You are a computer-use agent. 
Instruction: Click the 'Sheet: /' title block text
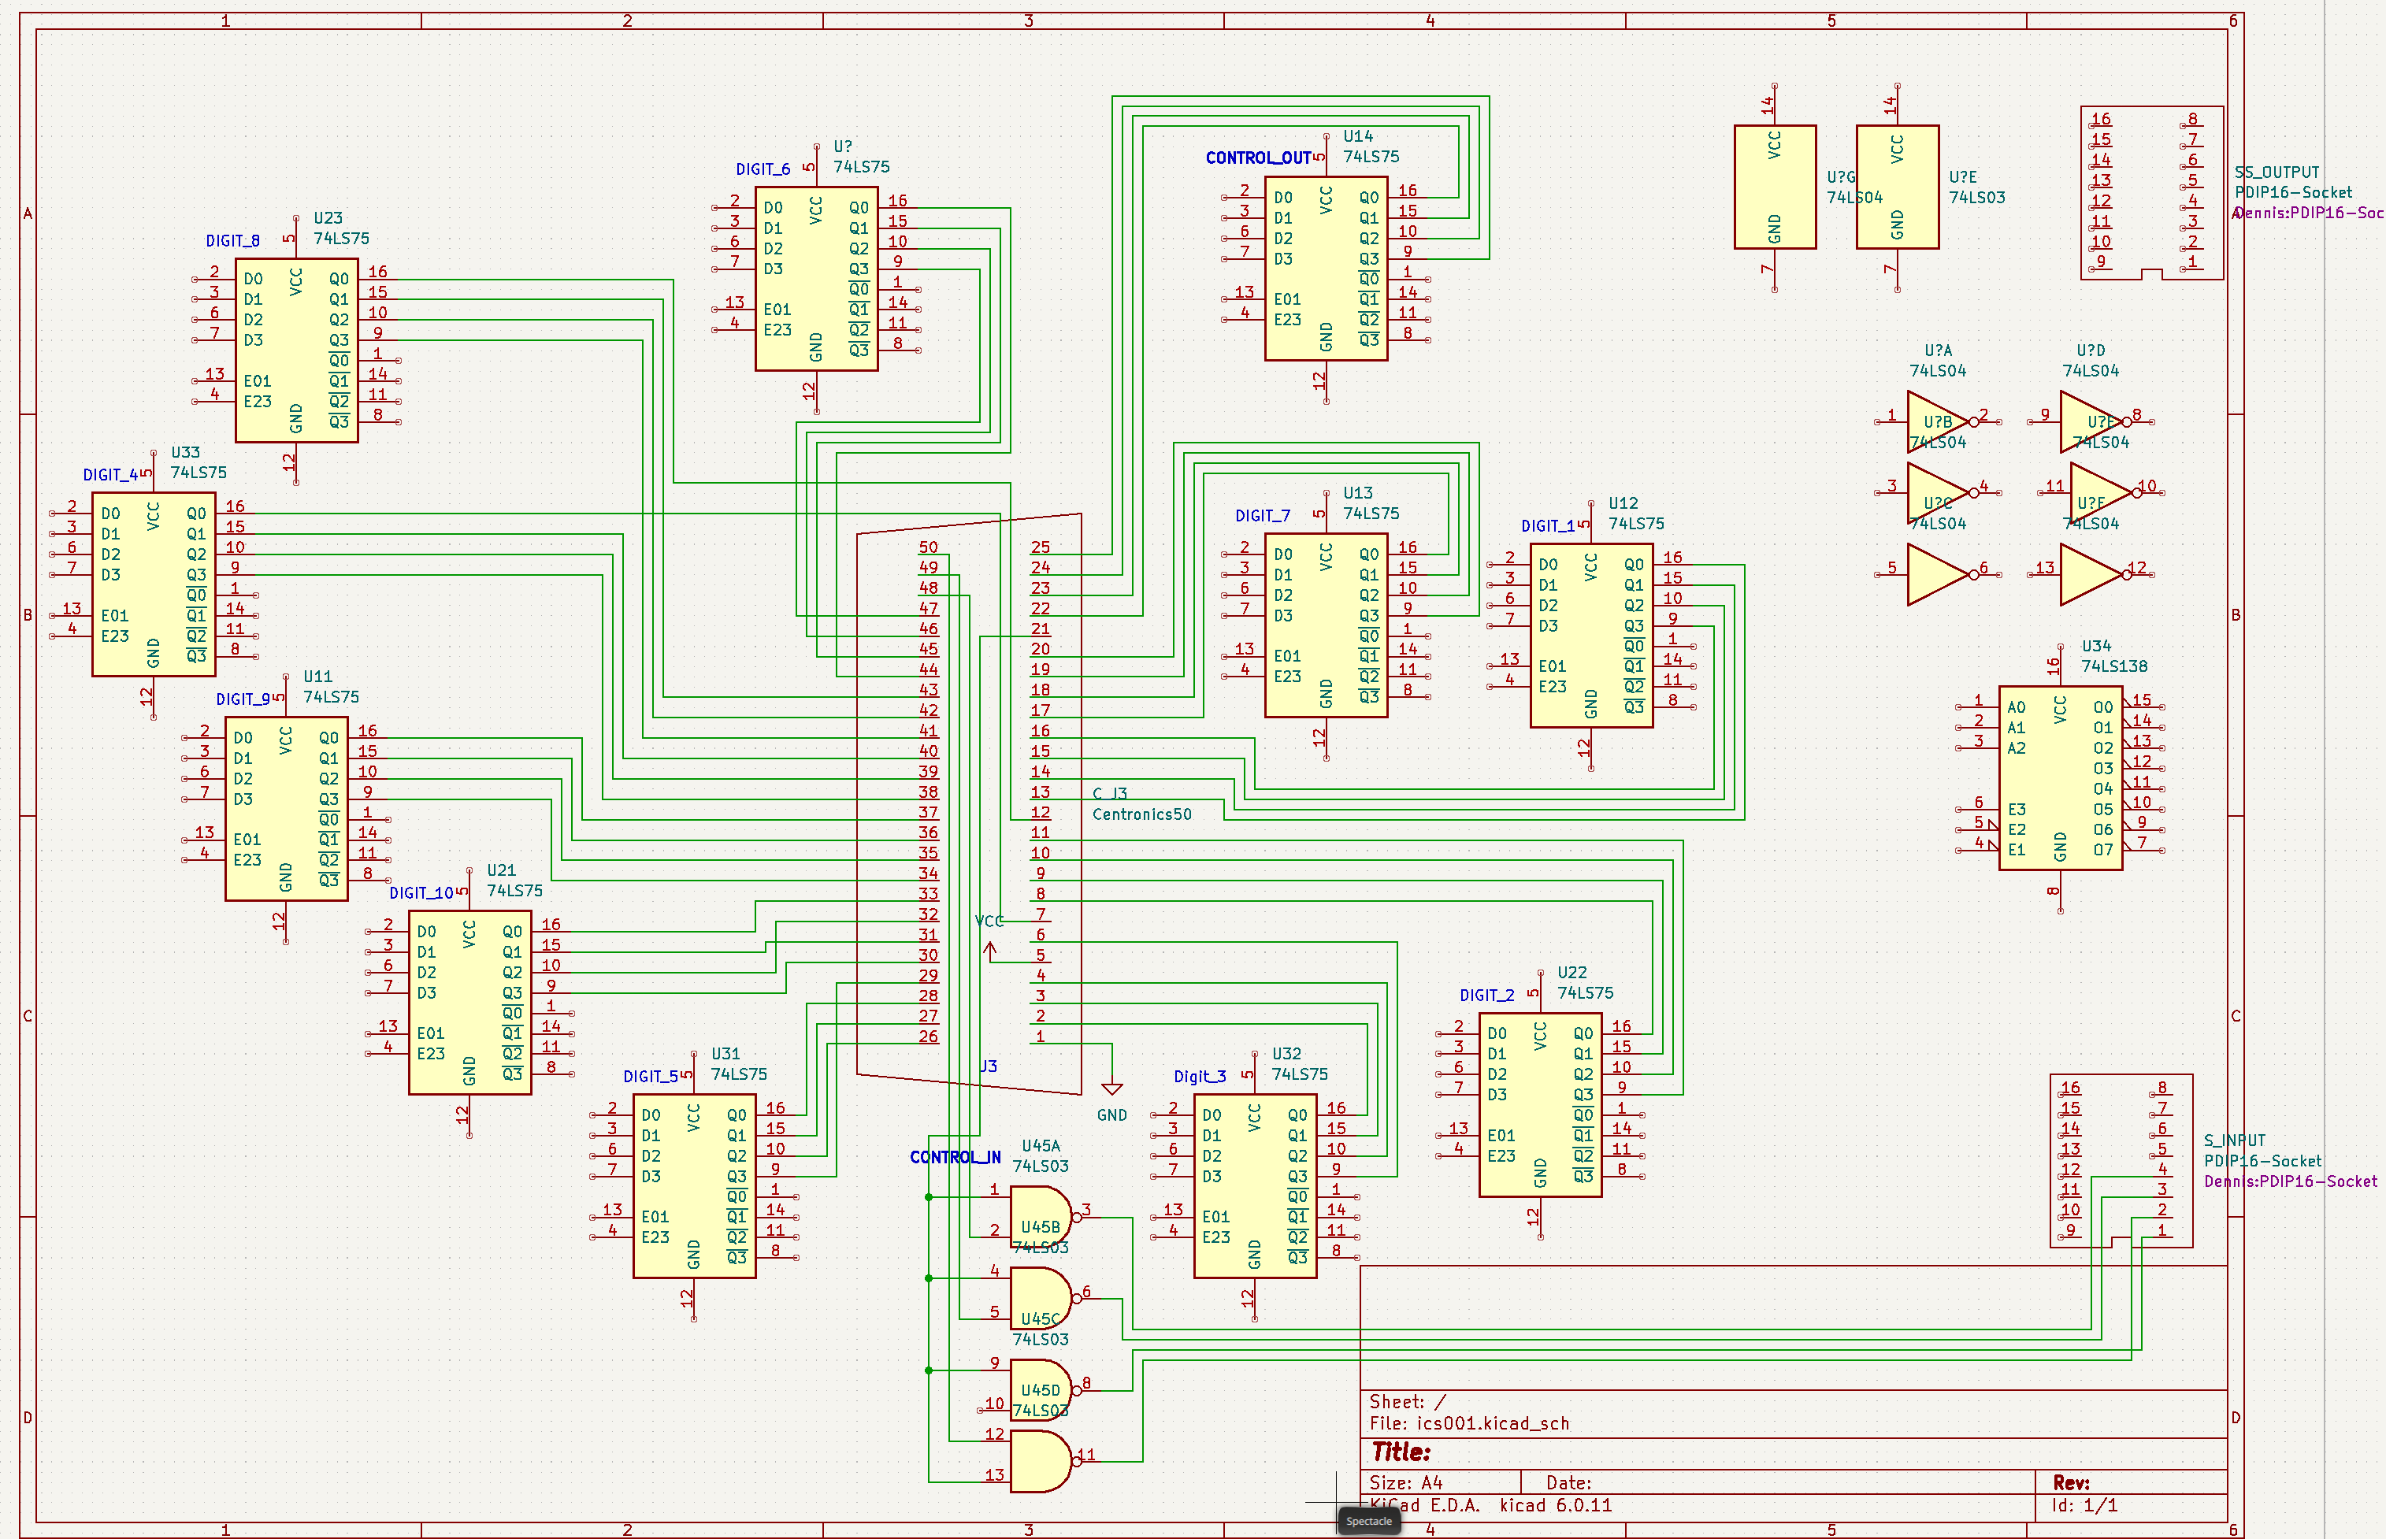point(1407,1401)
